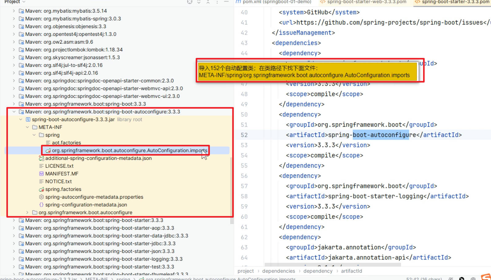The height and width of the screenshot is (280, 491).
Task: Expand the org.springframework.boot.autoconfigure package folder
Action: [27, 212]
